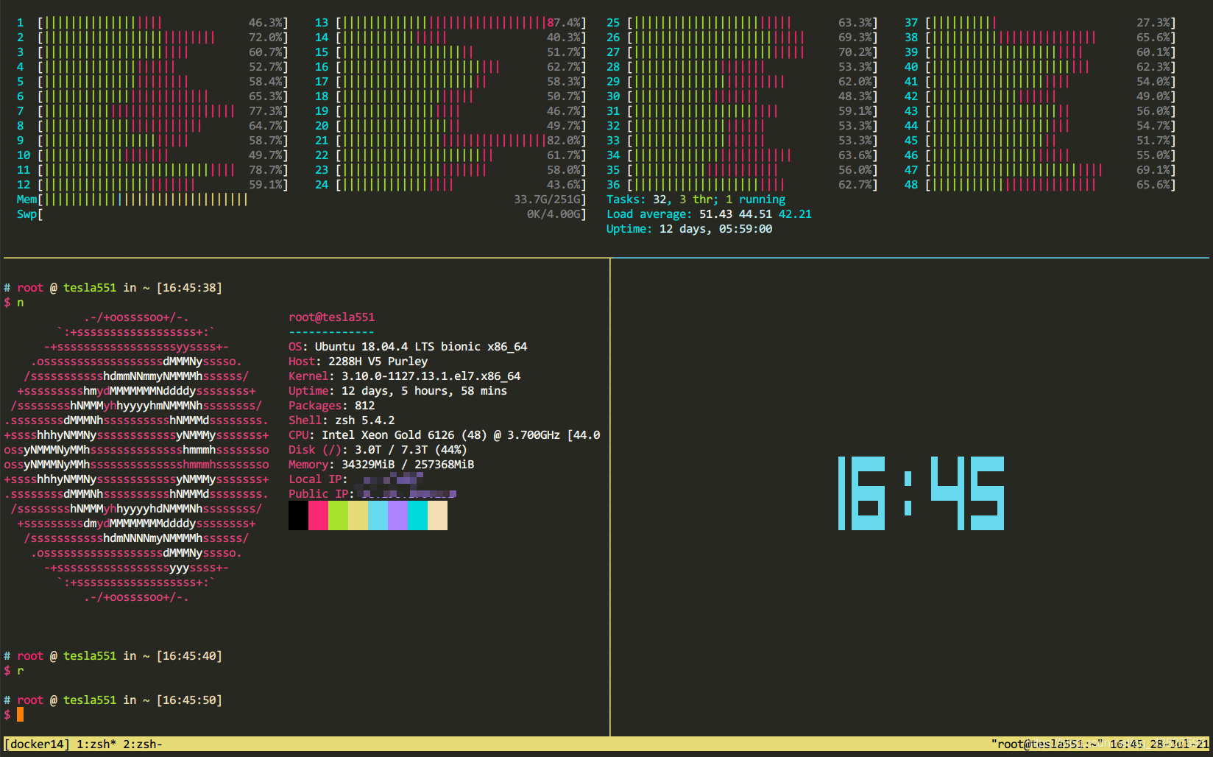Click the Load average values line

pyautogui.click(x=709, y=214)
